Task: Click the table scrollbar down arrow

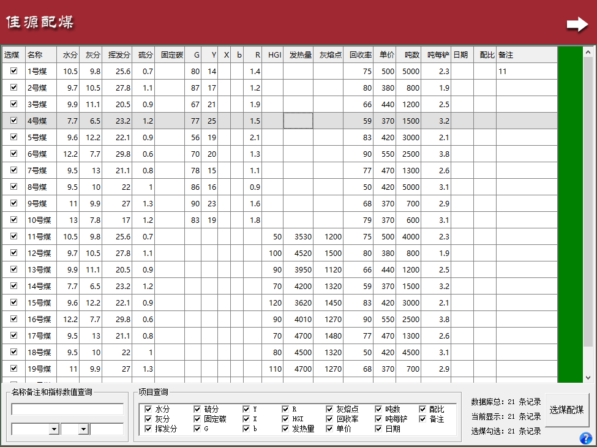Action: click(588, 378)
